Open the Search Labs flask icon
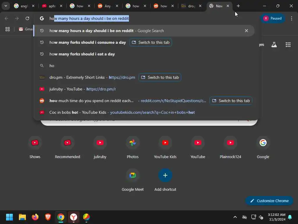This screenshot has width=298, height=224. click(x=274, y=45)
